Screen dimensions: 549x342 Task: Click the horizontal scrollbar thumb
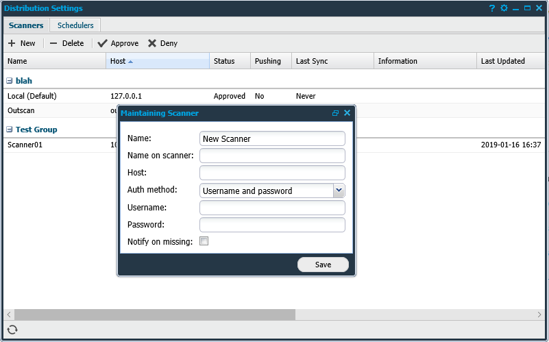pyautogui.click(x=154, y=314)
